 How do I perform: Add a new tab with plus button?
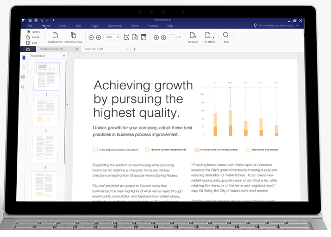click(x=134, y=49)
